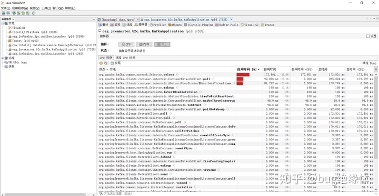Close the [heapdump] dump.hprof tab
379x196 pixels.
[138, 19]
